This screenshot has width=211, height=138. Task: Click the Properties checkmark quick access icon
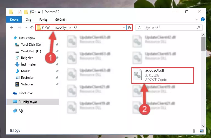coord(20,12)
